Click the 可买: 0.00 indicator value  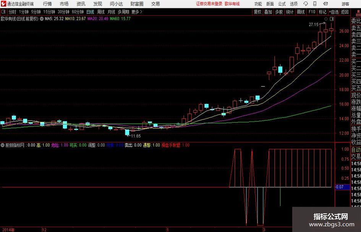pos(78,145)
